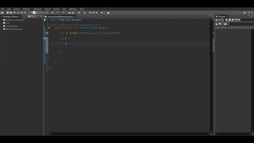
Task: Open the Source menu
Action: 17,9
